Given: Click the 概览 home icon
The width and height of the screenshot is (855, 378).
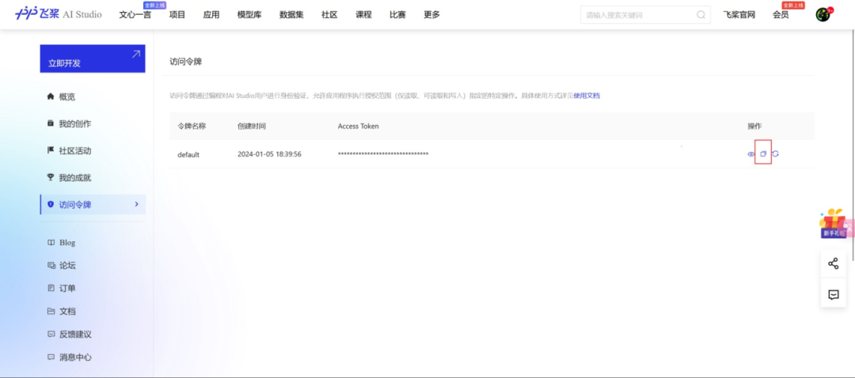Looking at the screenshot, I should click(x=51, y=96).
